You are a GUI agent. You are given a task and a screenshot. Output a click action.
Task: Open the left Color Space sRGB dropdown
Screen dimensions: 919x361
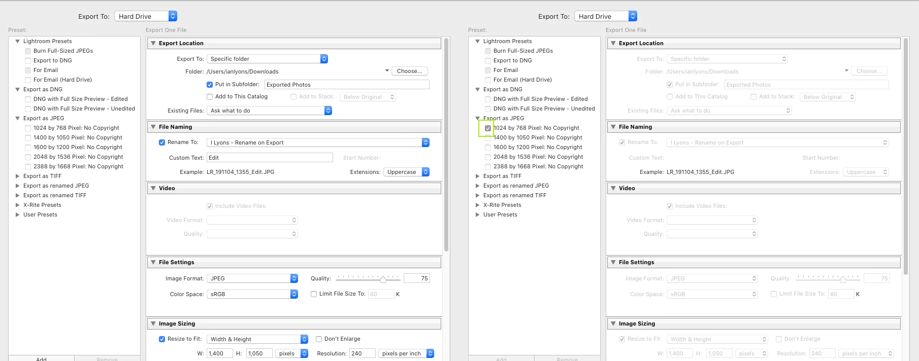click(252, 294)
